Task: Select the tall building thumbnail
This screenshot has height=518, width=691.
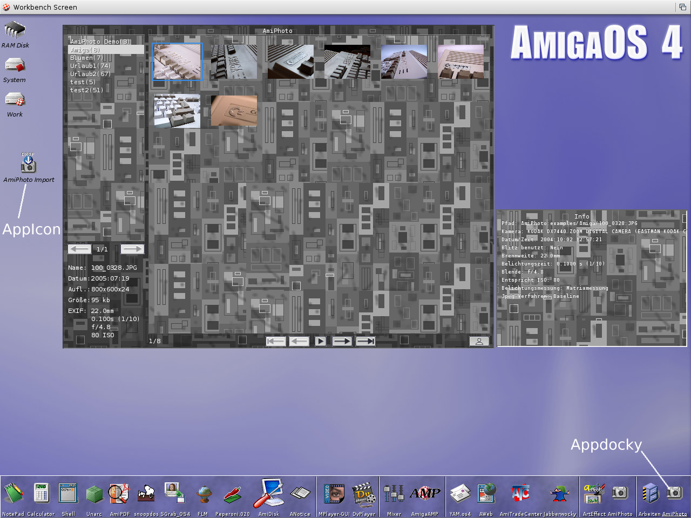Action: click(x=404, y=62)
